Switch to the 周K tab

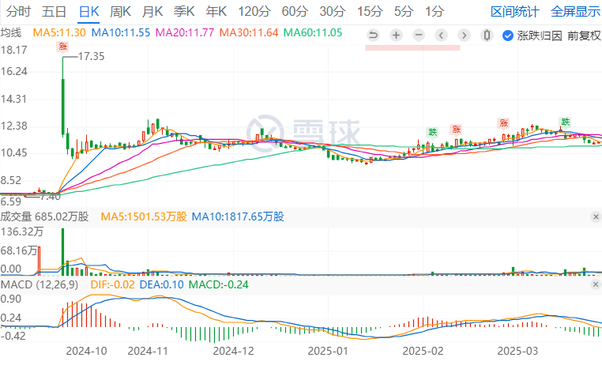pos(120,12)
